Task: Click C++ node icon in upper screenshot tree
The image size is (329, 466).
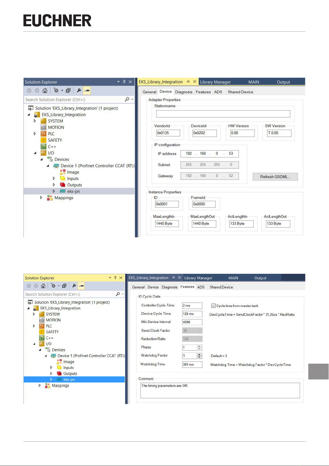Action: (43, 146)
